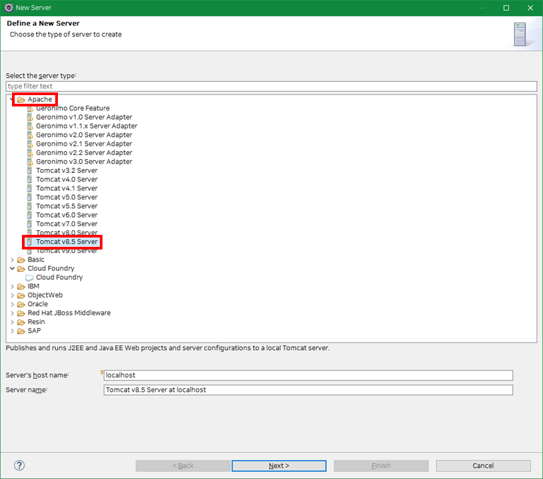This screenshot has width=543, height=479.
Task: Click the Tomcat v3.2 Server icon
Action: pyautogui.click(x=29, y=170)
